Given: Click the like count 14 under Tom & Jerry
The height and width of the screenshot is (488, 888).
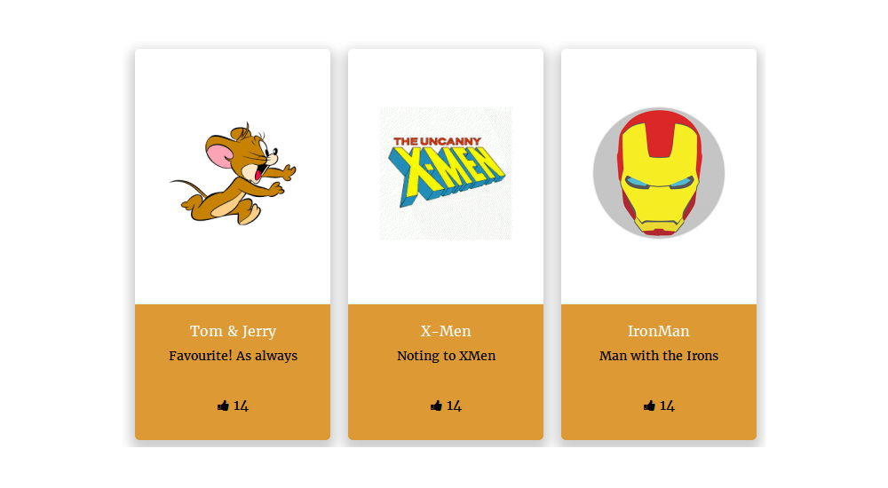Looking at the screenshot, I should click(241, 405).
